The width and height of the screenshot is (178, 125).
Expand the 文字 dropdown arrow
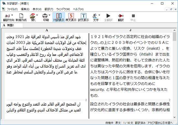[x=99, y=15]
